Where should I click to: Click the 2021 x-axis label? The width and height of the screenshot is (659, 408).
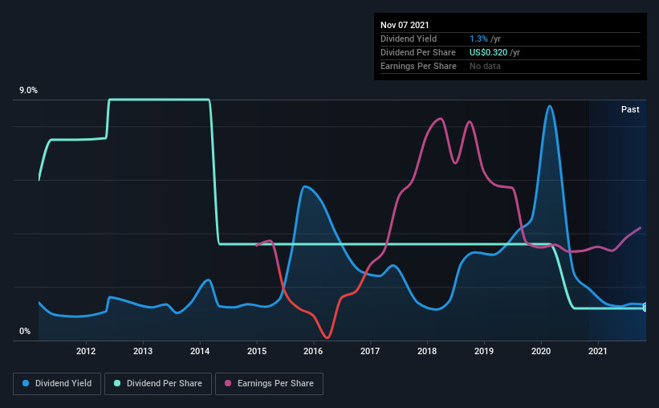pyautogui.click(x=598, y=351)
